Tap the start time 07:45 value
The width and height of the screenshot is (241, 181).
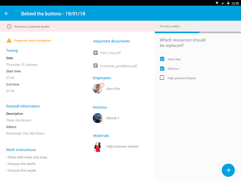tap(10, 78)
